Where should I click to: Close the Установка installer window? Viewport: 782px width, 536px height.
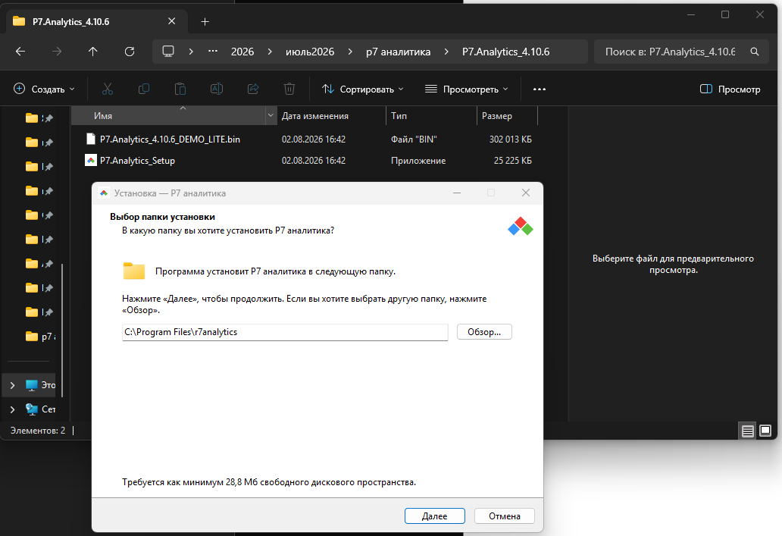click(526, 193)
